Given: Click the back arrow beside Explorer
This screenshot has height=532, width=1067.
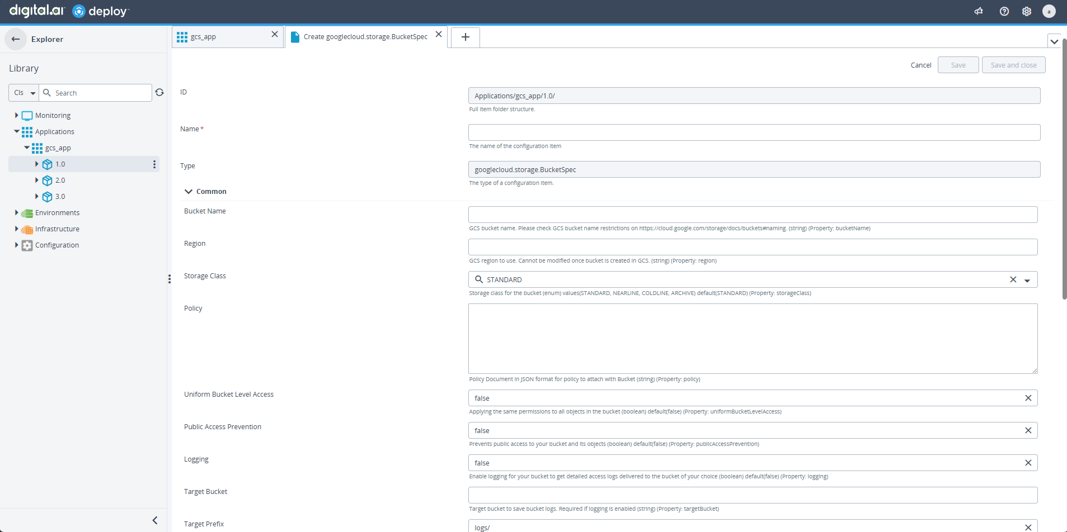Looking at the screenshot, I should [x=16, y=39].
